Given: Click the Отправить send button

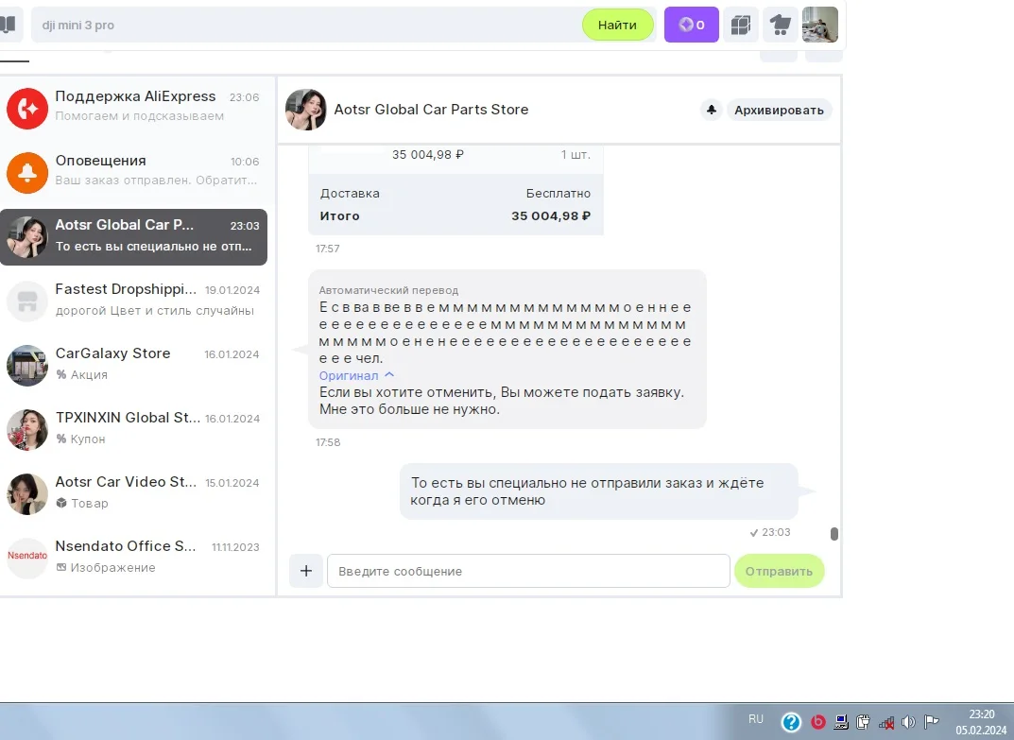Looking at the screenshot, I should click(780, 571).
